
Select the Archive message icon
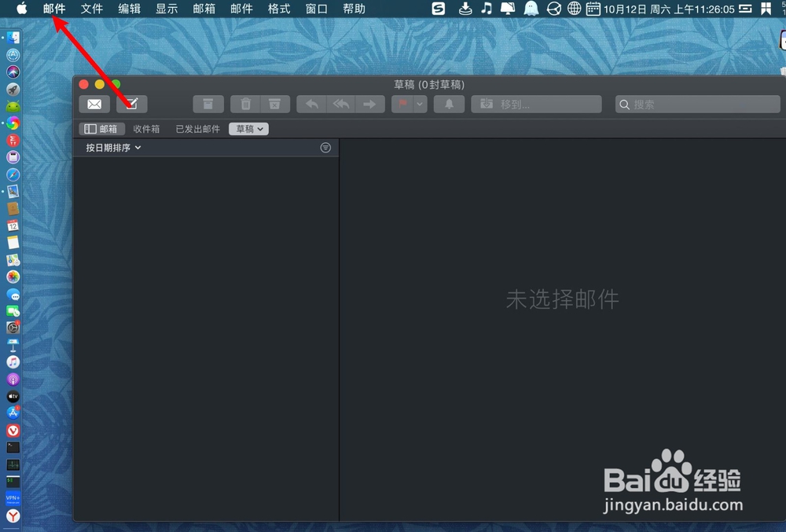point(208,103)
